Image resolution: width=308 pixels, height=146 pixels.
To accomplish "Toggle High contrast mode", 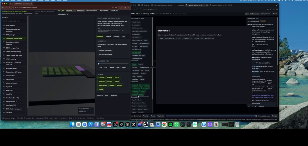I will [104, 11].
